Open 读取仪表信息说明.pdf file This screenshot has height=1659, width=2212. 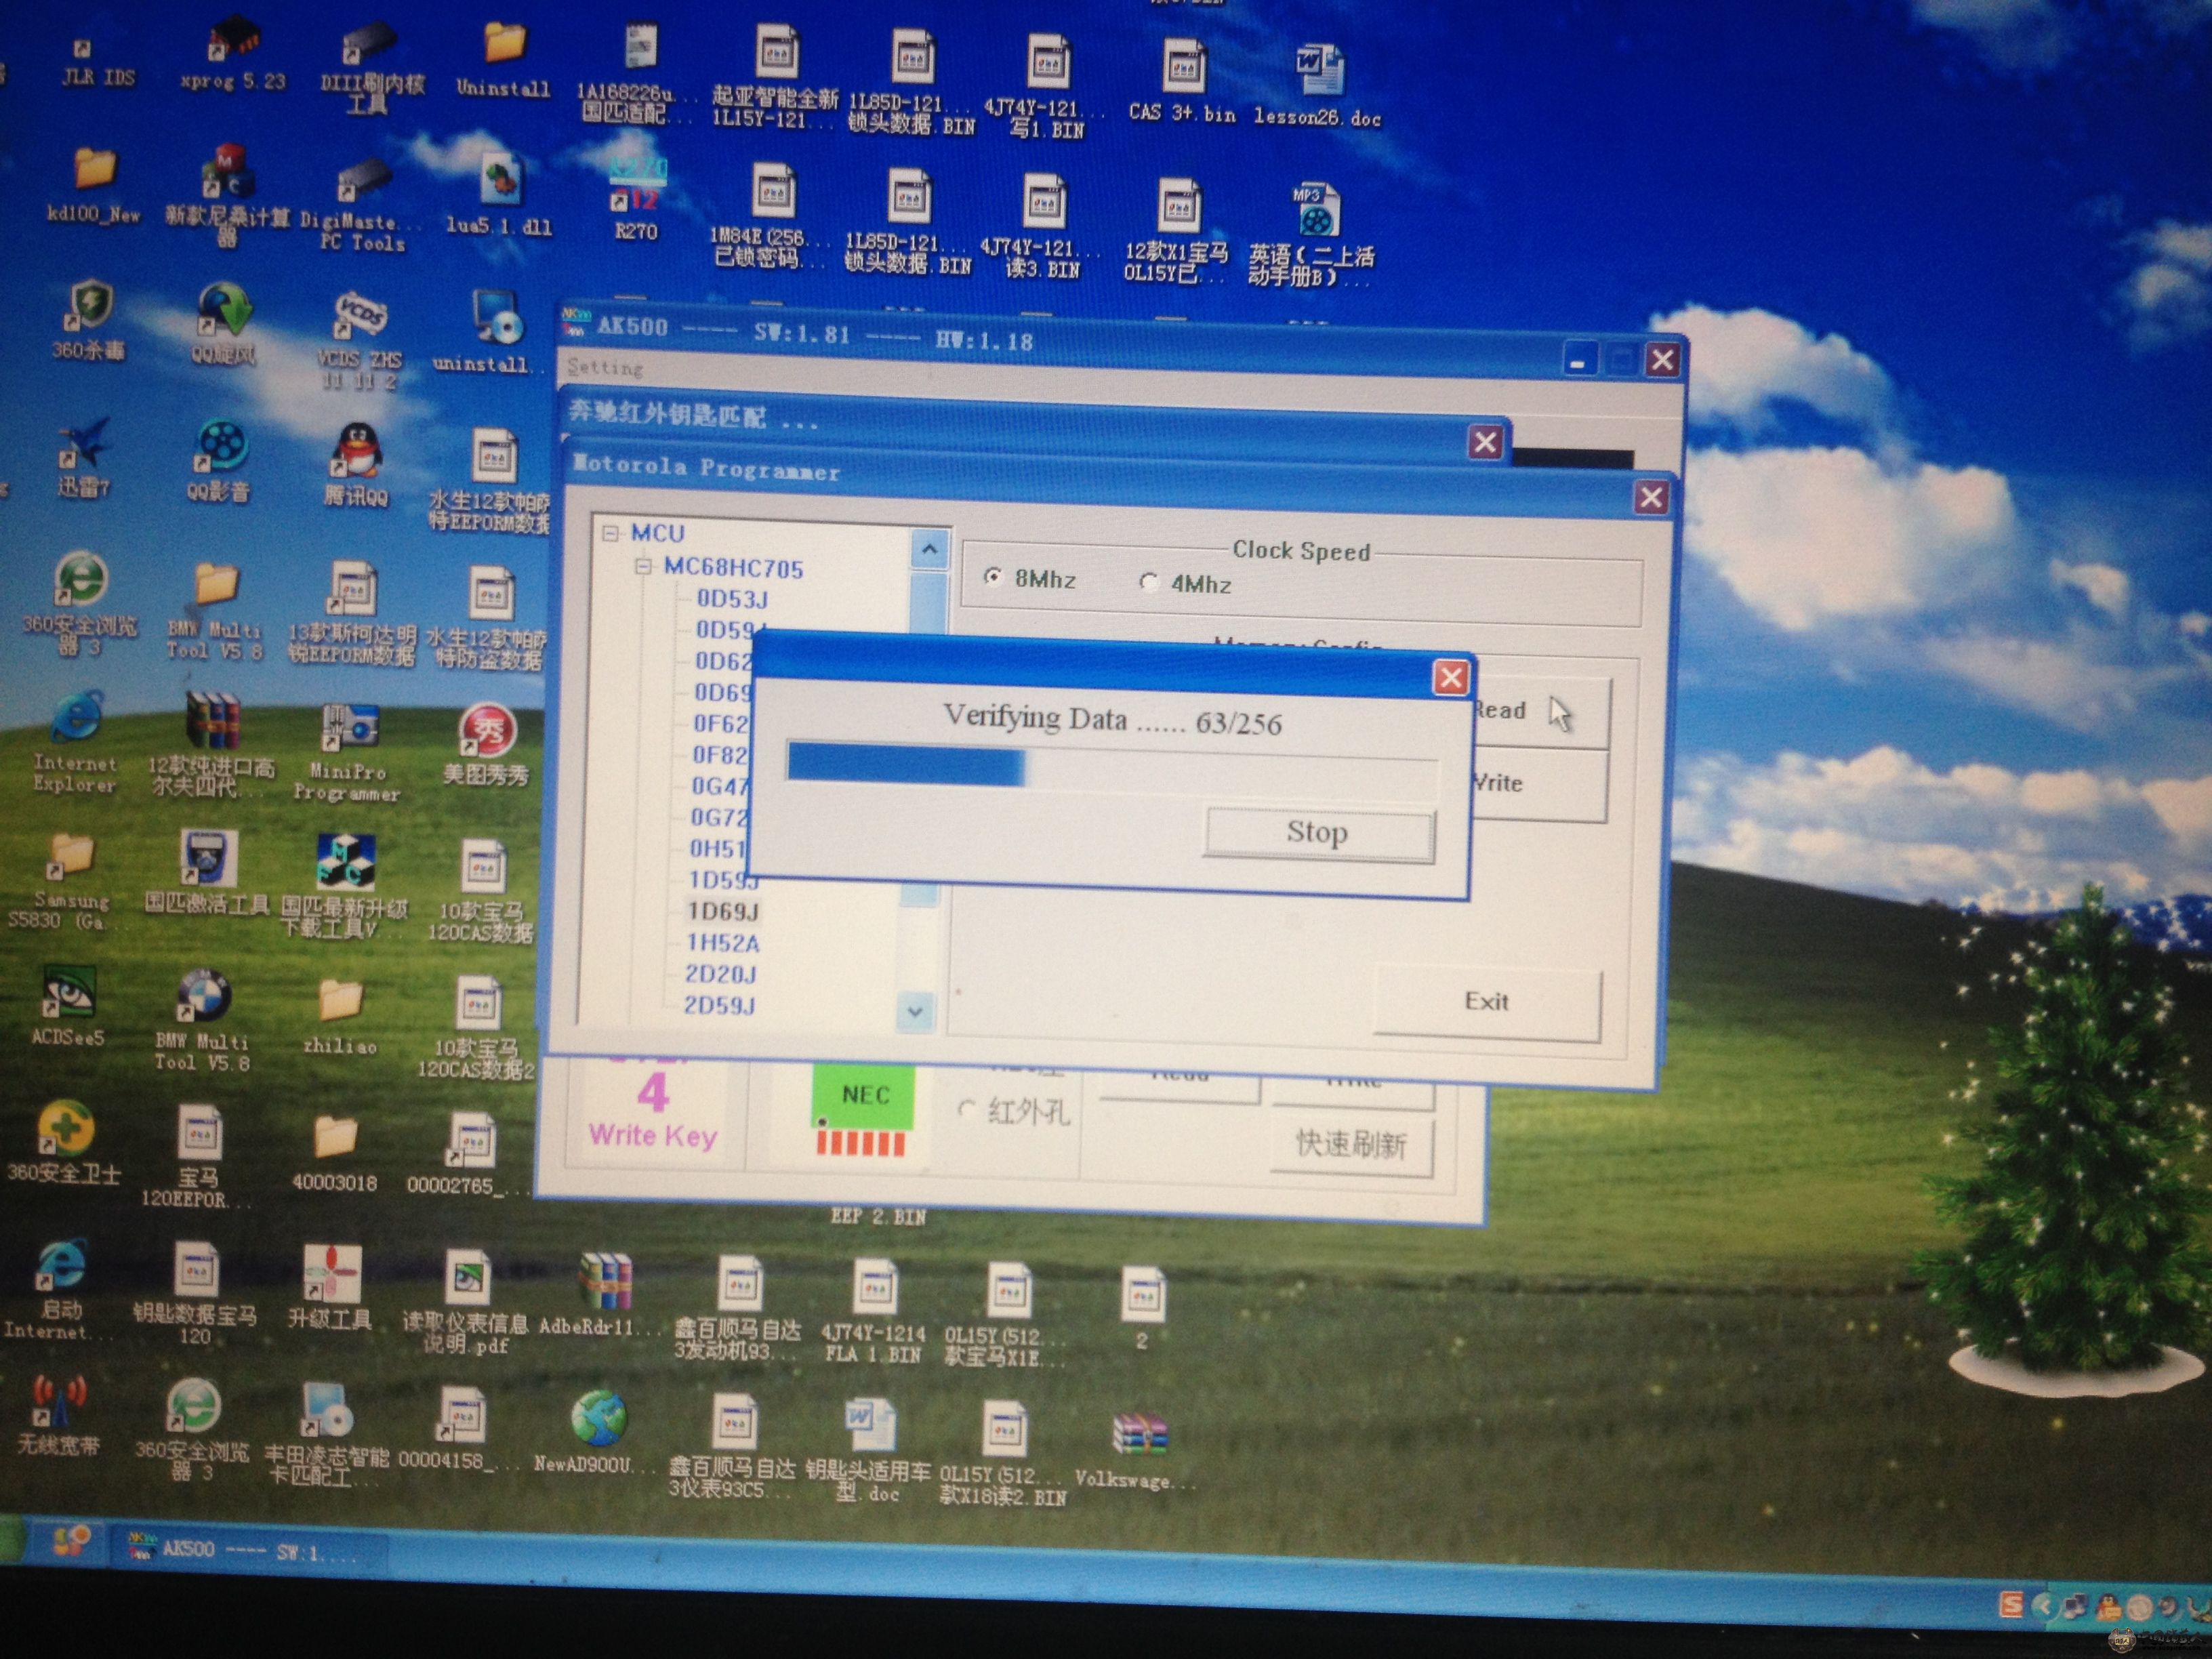466,1302
